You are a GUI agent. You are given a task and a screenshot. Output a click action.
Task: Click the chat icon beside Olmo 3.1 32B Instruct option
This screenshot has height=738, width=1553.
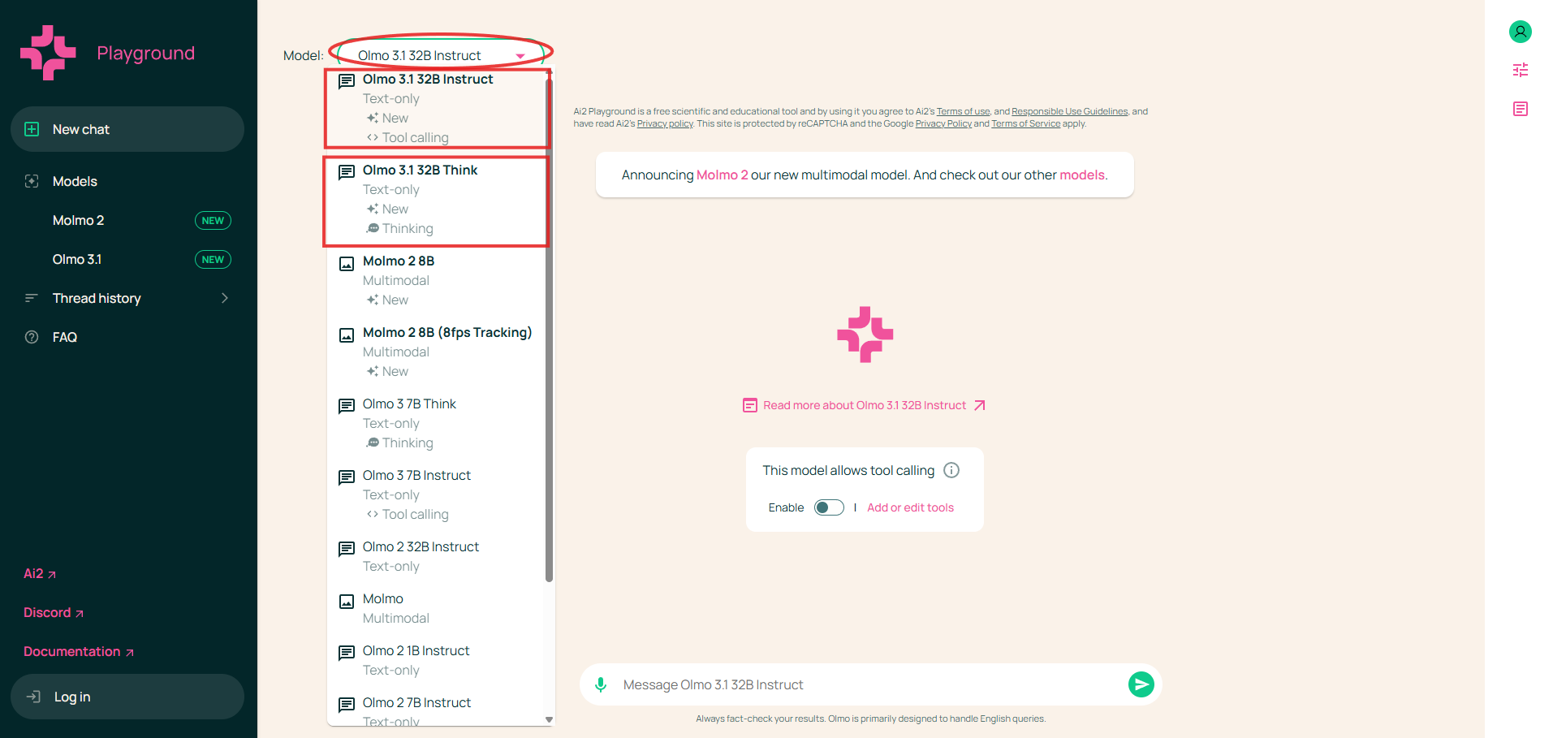(x=347, y=81)
